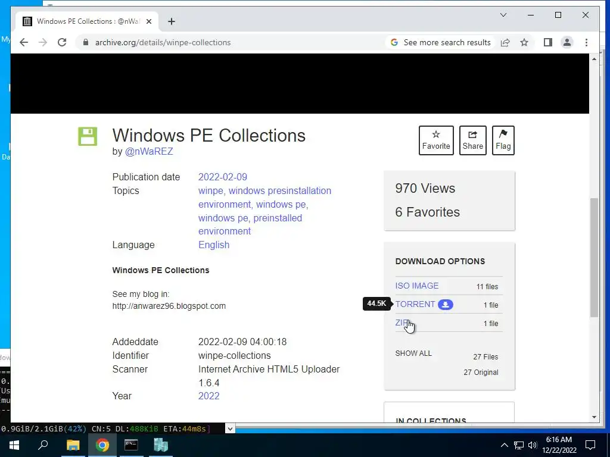Click the torrent download arrow icon
Screen dimensions: 610x457
pyautogui.click(x=446, y=305)
